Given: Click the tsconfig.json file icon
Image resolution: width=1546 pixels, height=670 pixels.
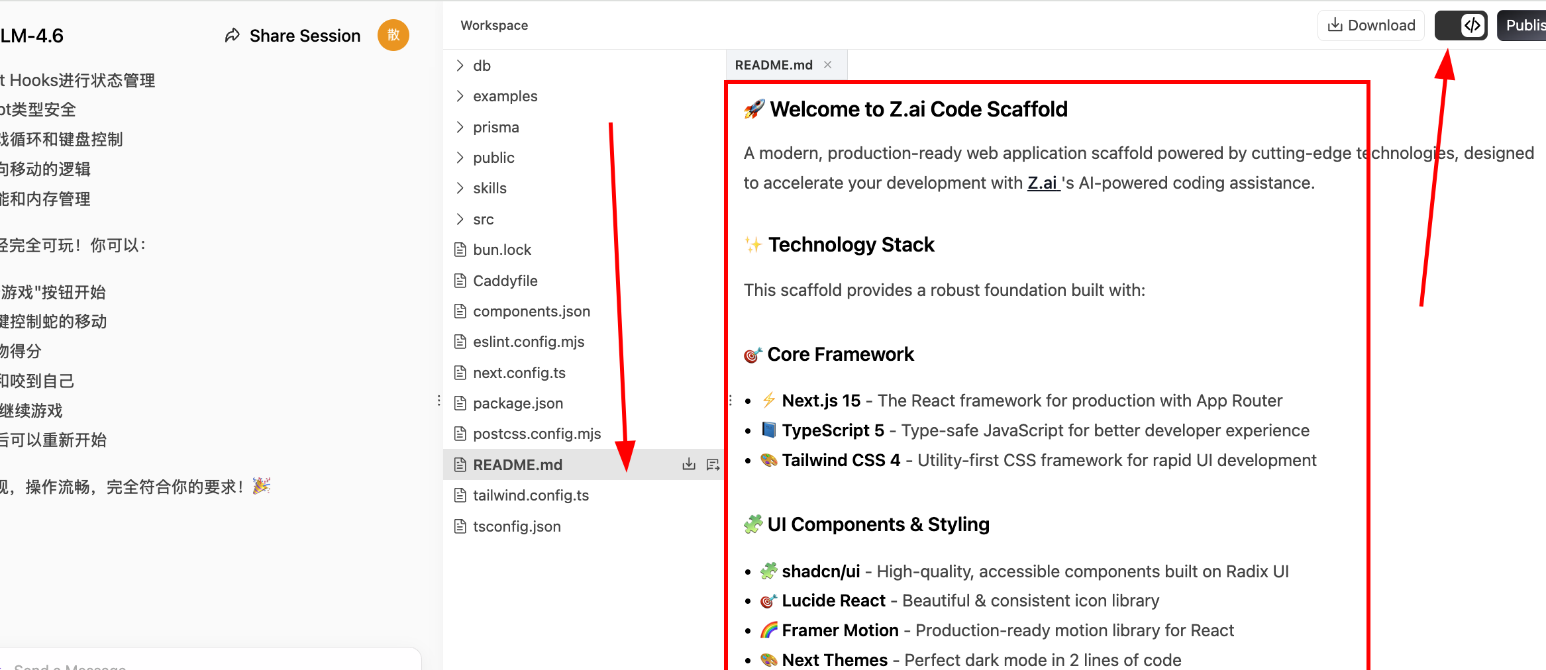Looking at the screenshot, I should 460,526.
